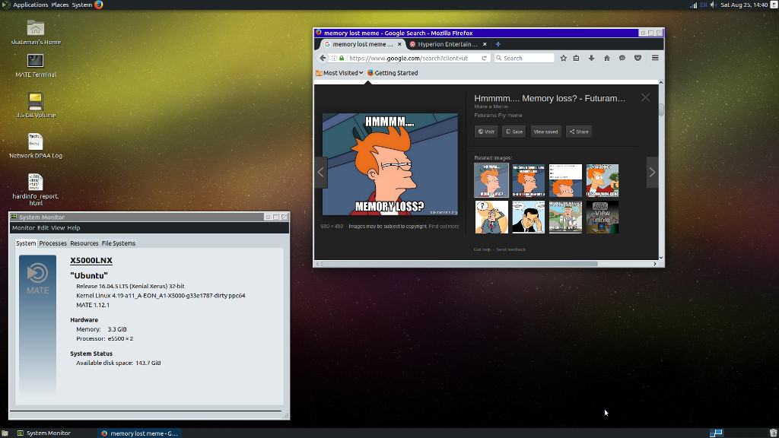The image size is (779, 438).
Task: Select the memory lost meme browser tab
Action: [363, 44]
